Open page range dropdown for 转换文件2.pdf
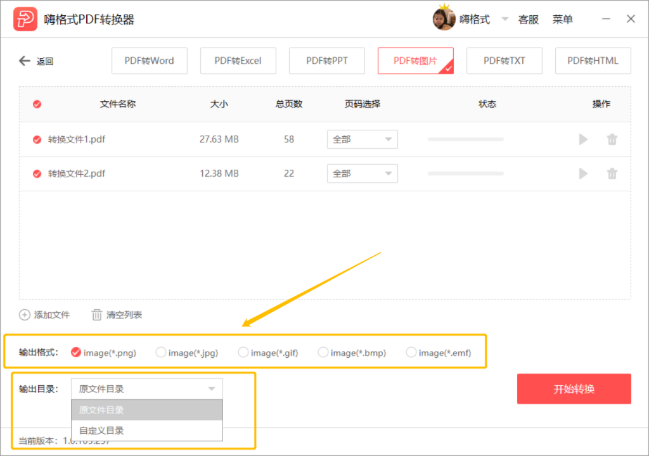649x456 pixels. [362, 174]
